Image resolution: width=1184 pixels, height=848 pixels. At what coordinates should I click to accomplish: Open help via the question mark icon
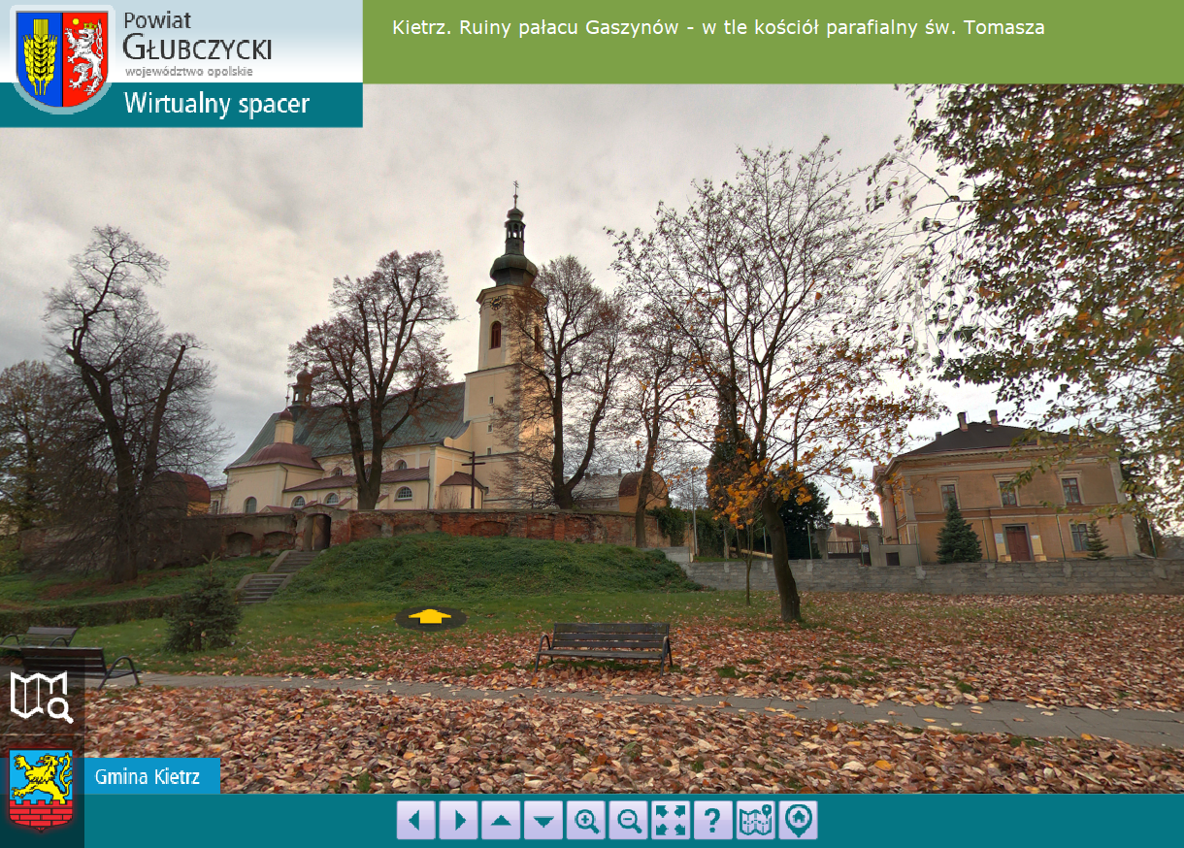click(713, 821)
